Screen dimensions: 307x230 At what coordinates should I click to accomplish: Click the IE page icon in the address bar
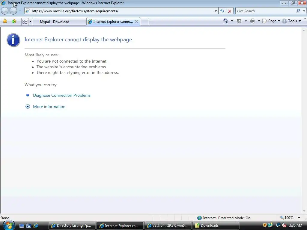28,11
